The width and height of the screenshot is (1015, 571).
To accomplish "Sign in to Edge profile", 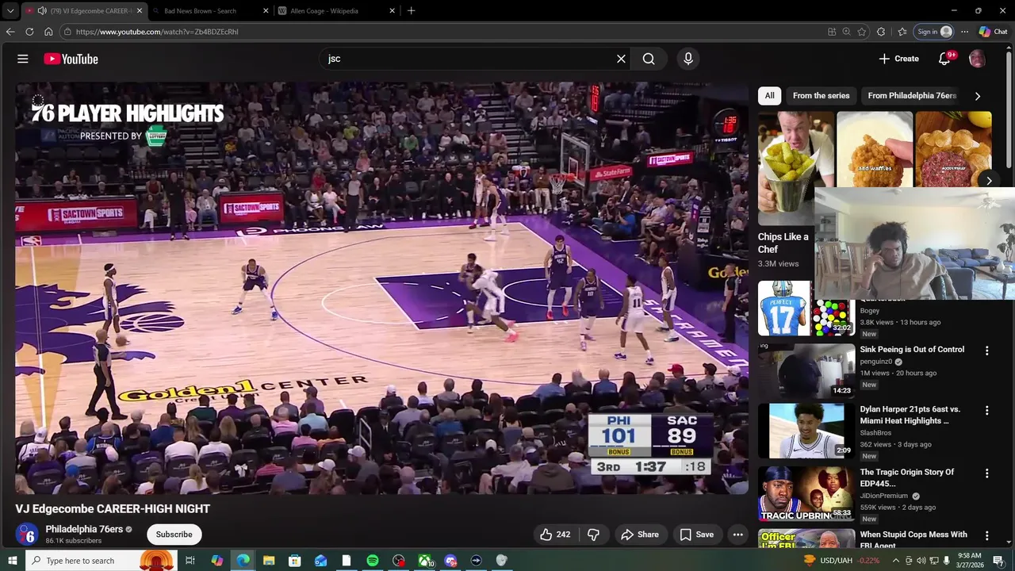I will pyautogui.click(x=934, y=32).
